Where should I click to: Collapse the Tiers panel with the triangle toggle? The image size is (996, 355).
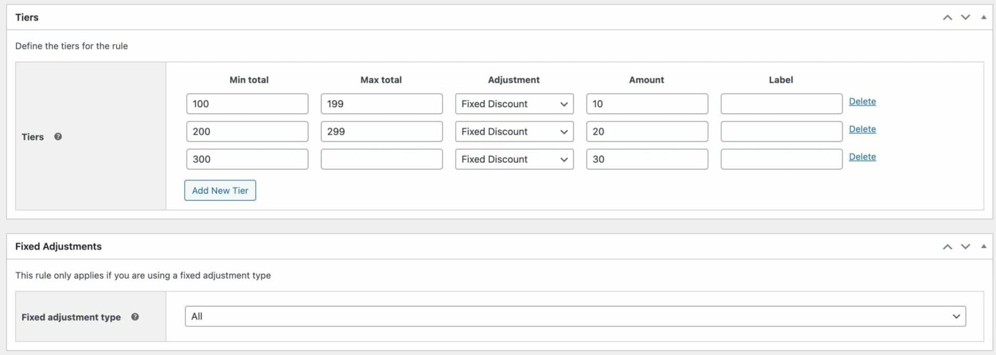coord(984,17)
